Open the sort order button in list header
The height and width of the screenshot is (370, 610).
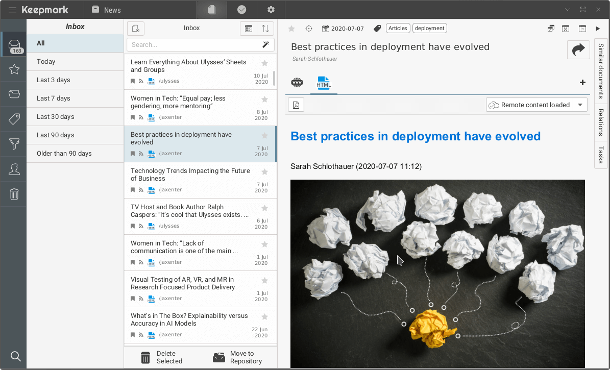coord(265,29)
